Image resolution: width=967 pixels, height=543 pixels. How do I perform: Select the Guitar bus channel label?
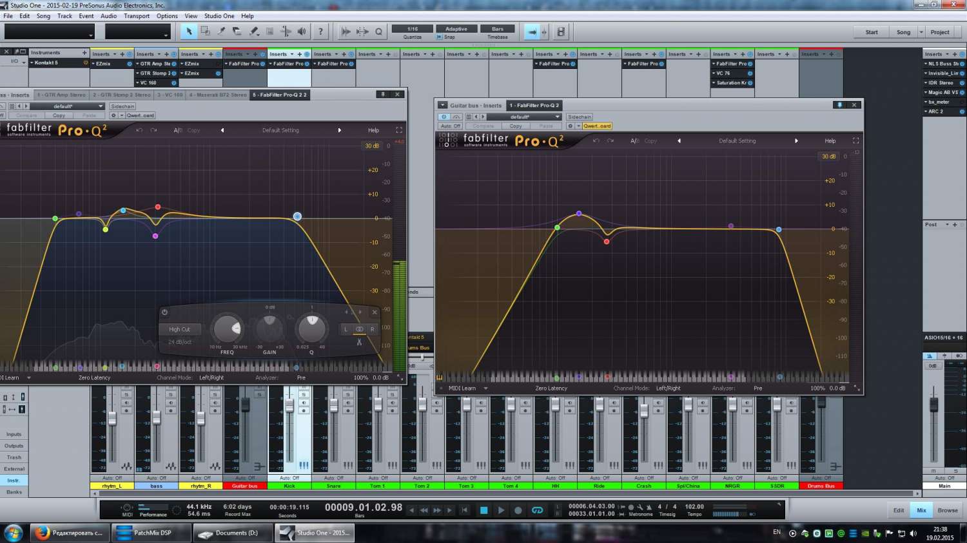tap(245, 486)
